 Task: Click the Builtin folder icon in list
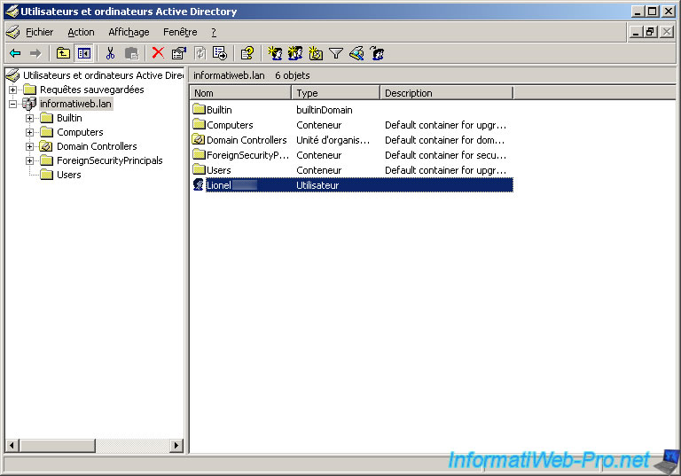pos(199,109)
